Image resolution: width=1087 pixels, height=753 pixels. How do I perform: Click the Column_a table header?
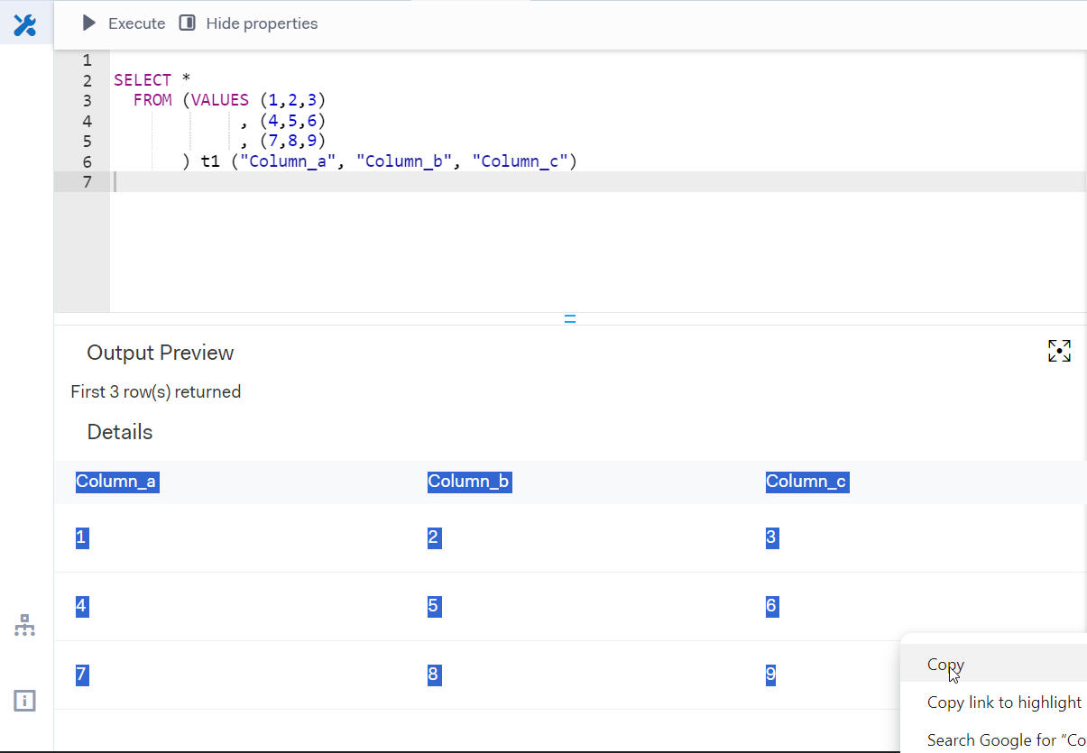pyautogui.click(x=116, y=482)
